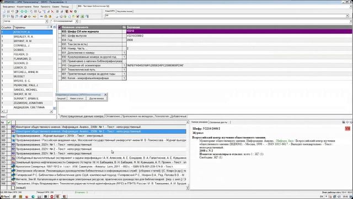The width and height of the screenshot is (353, 199).
Task: Open the Поиск menu
Action: pyautogui.click(x=36, y=7)
